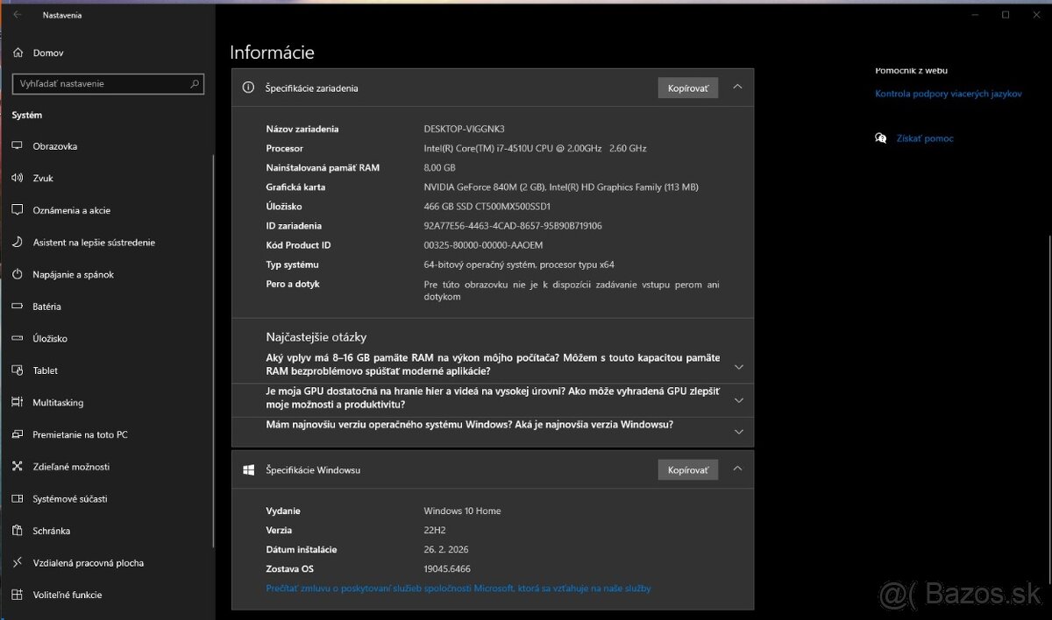Open Napájanie a spánok power icon
The width and height of the screenshot is (1052, 620).
pos(18,274)
